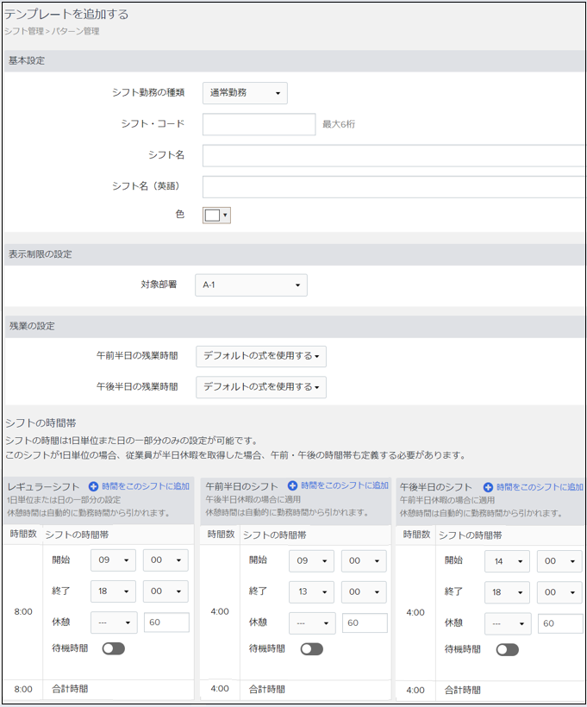Click plus icon in 午前半日のシフト header
This screenshot has width=587, height=707.
(x=293, y=486)
